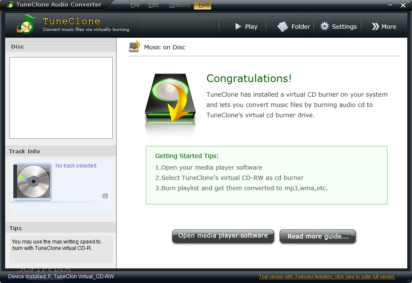Click inside the empty Disc list box

[61, 98]
